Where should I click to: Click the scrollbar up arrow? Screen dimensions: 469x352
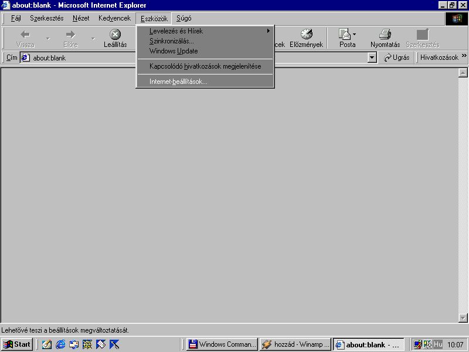pos(463,73)
